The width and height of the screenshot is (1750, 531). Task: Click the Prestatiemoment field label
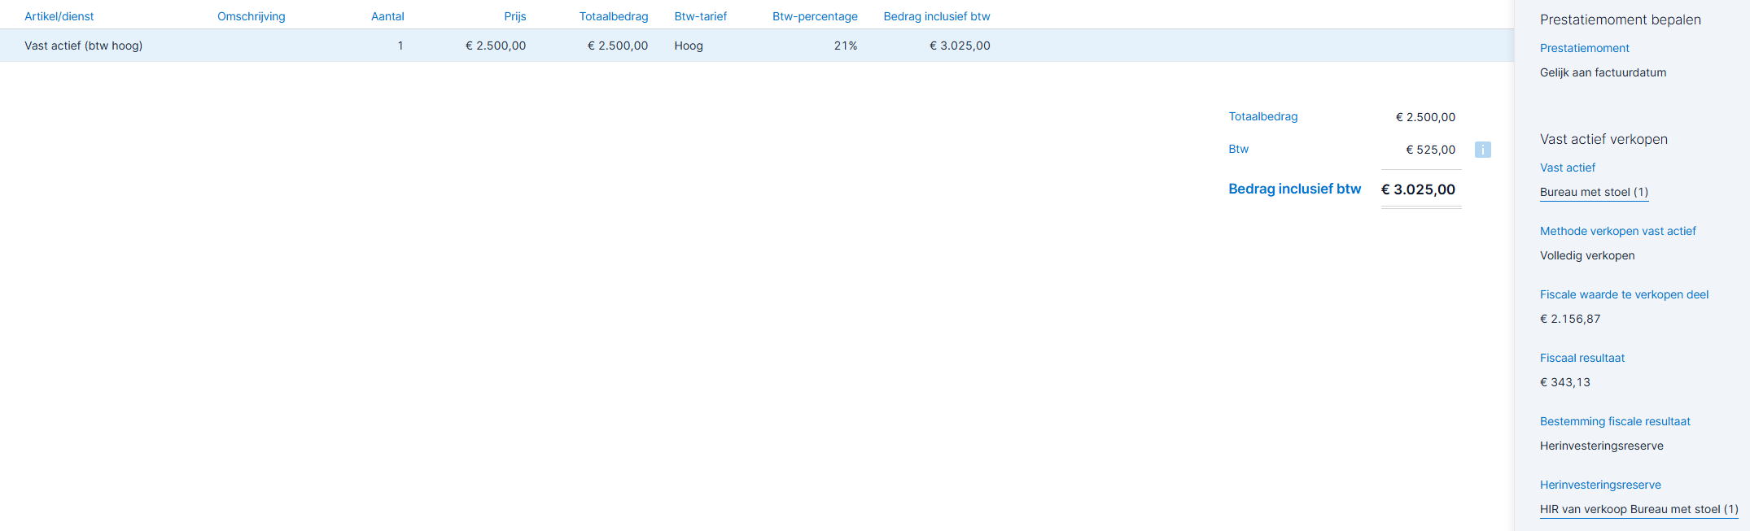(x=1584, y=48)
